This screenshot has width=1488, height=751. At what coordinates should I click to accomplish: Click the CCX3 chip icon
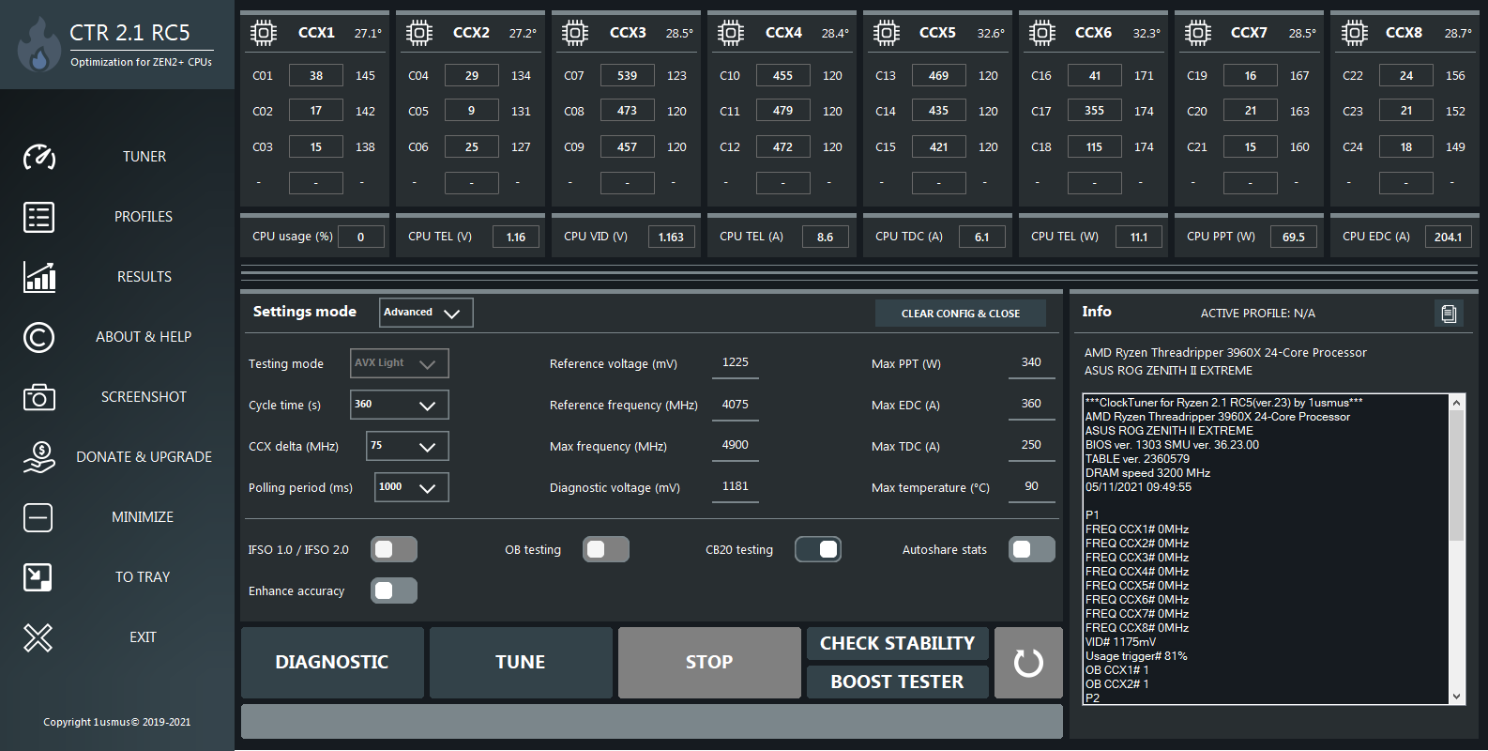575,34
